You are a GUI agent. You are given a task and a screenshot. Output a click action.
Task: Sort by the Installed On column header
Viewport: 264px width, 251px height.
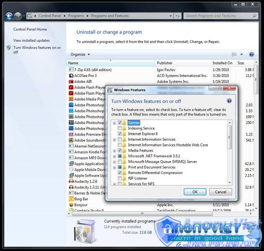[x=223, y=63]
